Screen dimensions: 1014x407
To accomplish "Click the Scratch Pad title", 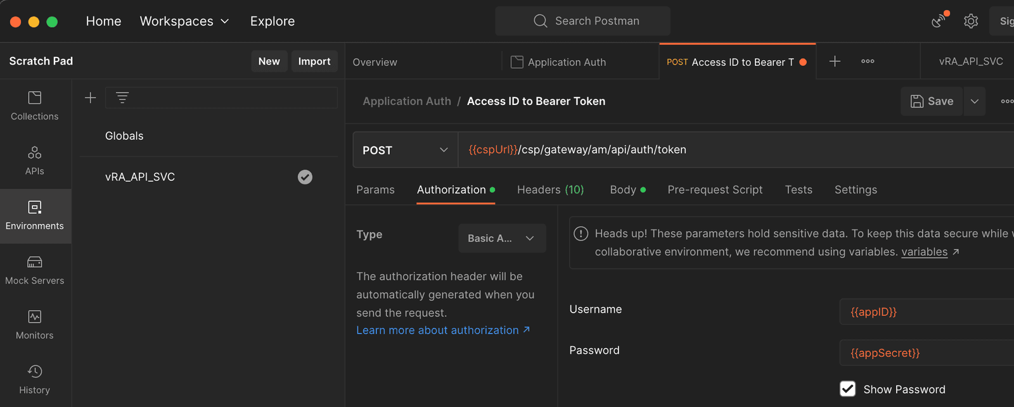I will pyautogui.click(x=41, y=61).
